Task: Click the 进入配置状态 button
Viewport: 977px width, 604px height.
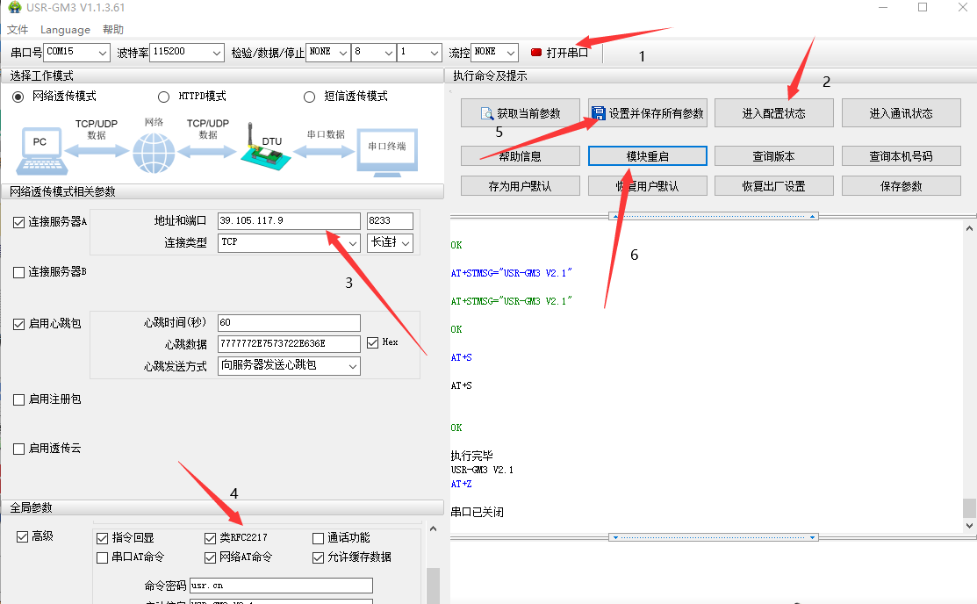Action: pos(773,113)
